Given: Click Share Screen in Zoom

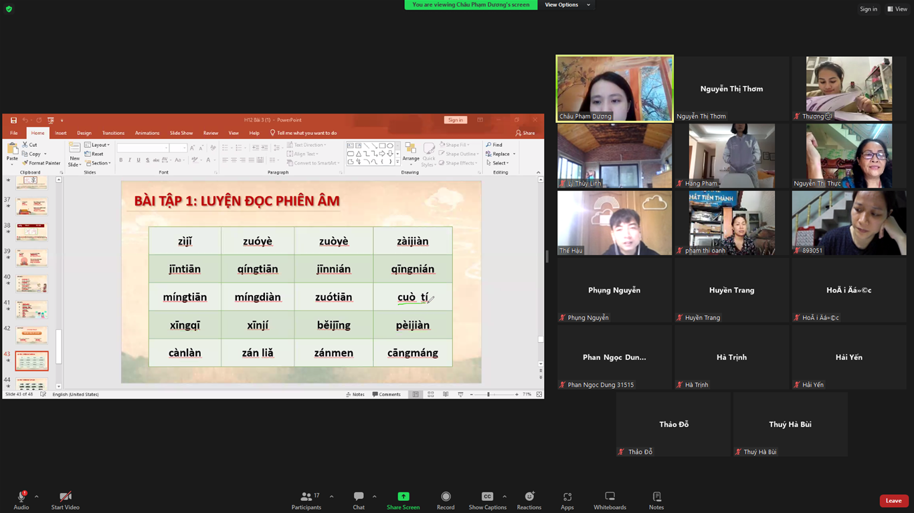Looking at the screenshot, I should pyautogui.click(x=403, y=500).
